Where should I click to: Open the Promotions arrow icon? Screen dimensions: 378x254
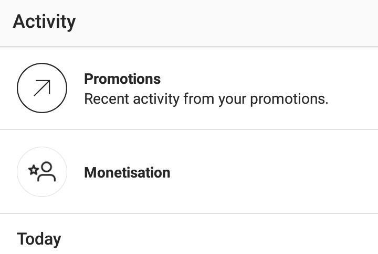pos(42,88)
